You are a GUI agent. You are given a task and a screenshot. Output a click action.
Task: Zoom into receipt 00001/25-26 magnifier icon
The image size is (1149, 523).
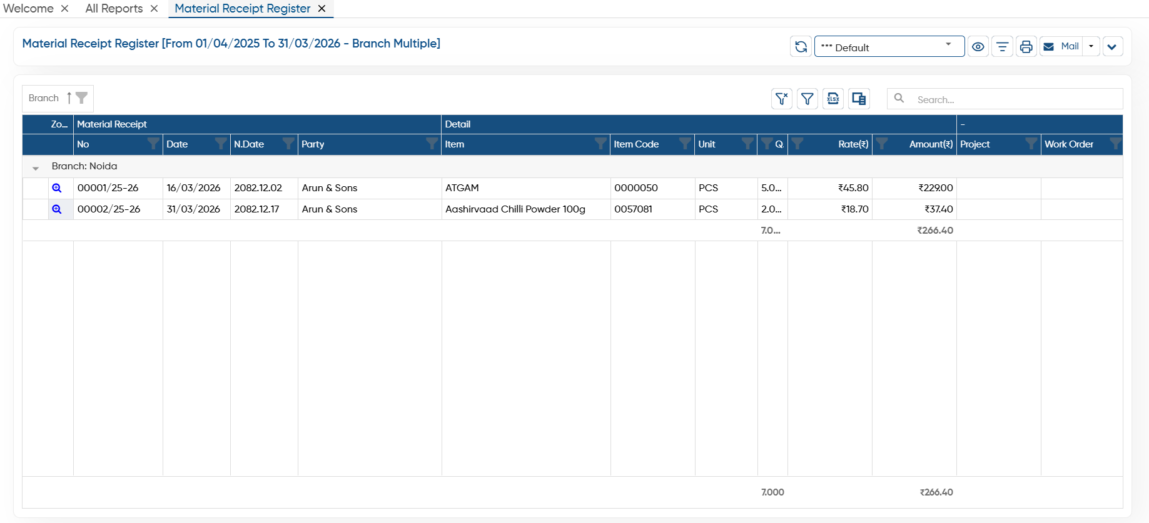click(57, 188)
